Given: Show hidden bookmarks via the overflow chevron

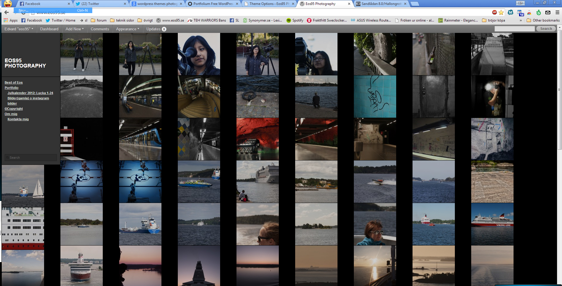Looking at the screenshot, I should (521, 20).
